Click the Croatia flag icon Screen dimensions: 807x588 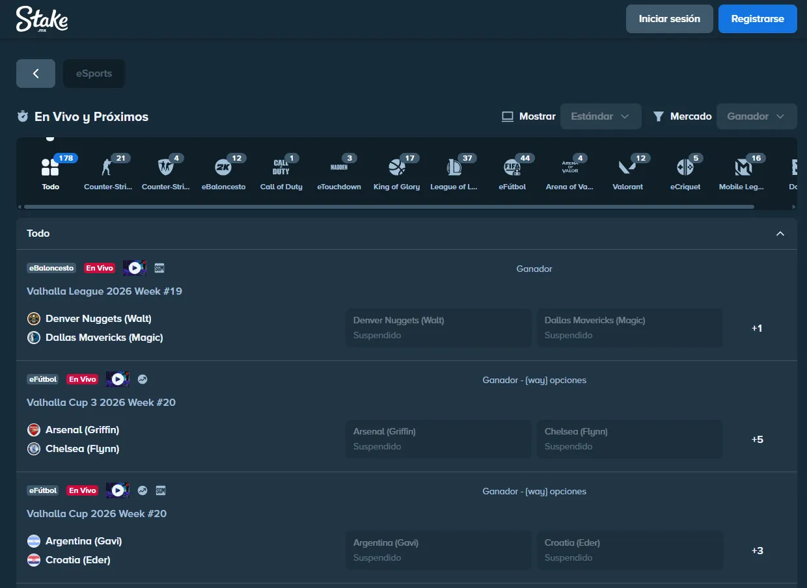click(x=34, y=560)
